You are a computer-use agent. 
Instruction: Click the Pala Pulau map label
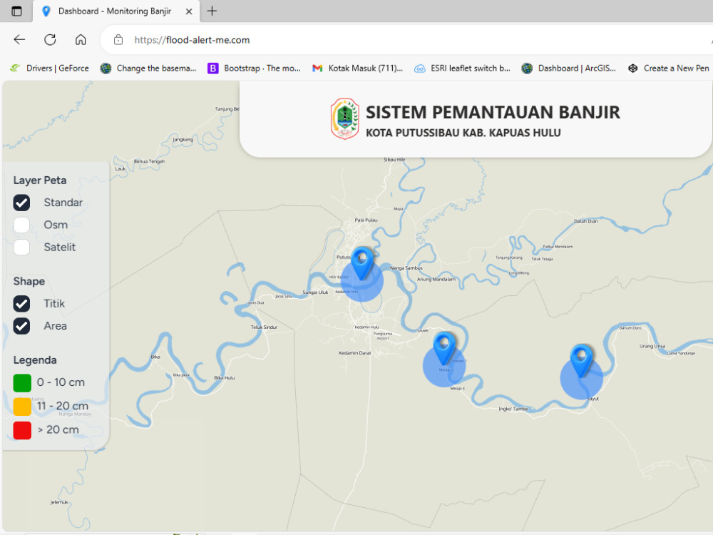point(366,220)
